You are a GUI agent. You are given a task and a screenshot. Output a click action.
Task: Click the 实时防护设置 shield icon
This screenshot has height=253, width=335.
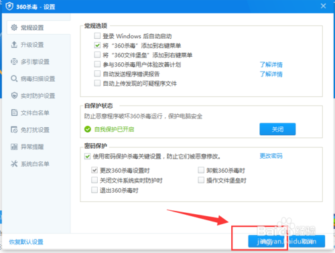click(14, 96)
